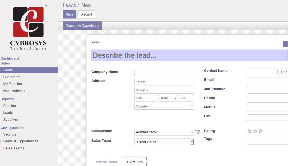The width and height of the screenshot is (288, 166).
Task: Click the Street address field
Action: point(164,82)
